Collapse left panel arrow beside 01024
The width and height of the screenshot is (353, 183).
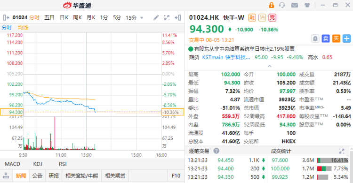click(6, 17)
